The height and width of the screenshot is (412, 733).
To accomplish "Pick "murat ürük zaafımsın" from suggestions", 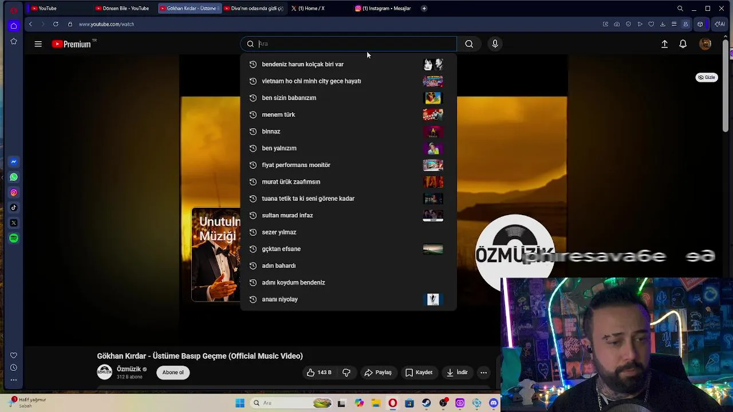I will (348, 182).
